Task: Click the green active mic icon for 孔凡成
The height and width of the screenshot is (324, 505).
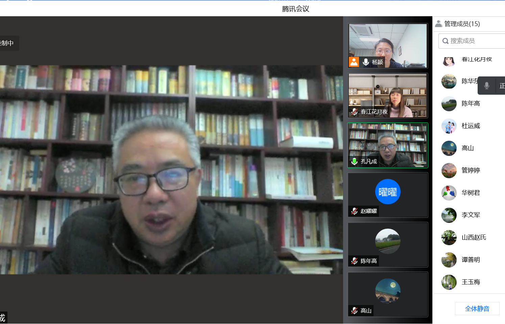Action: [354, 161]
